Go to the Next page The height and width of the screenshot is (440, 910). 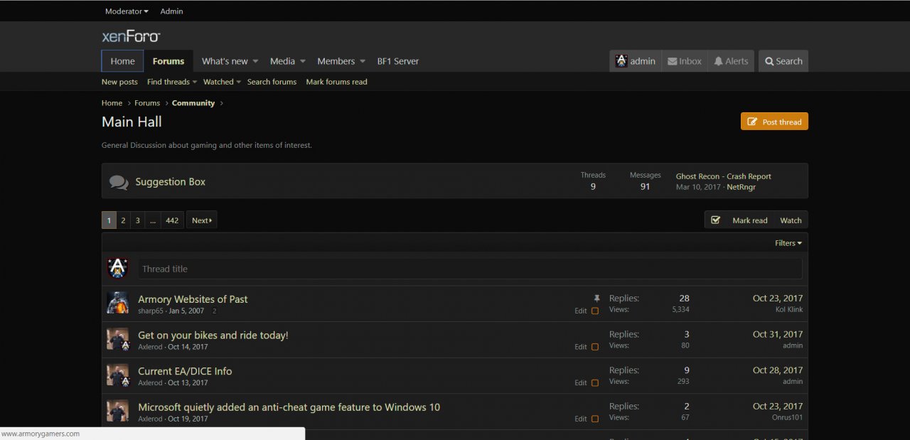coord(202,220)
